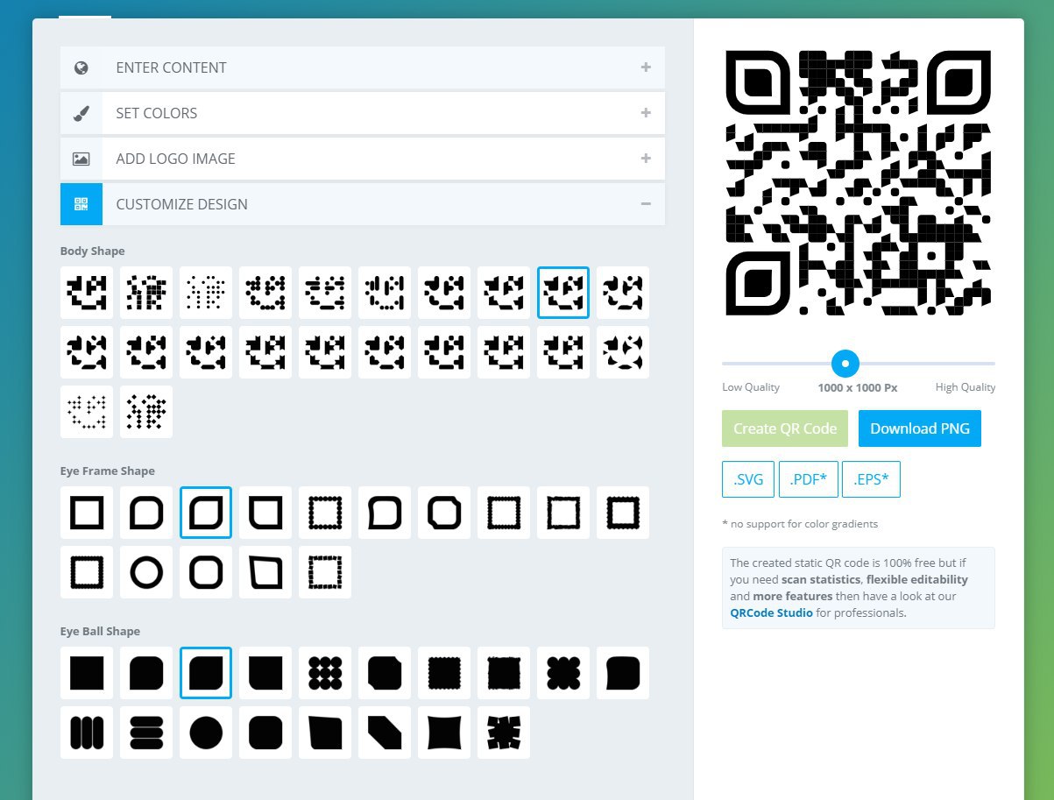Click the Create QR Code button

tap(785, 428)
